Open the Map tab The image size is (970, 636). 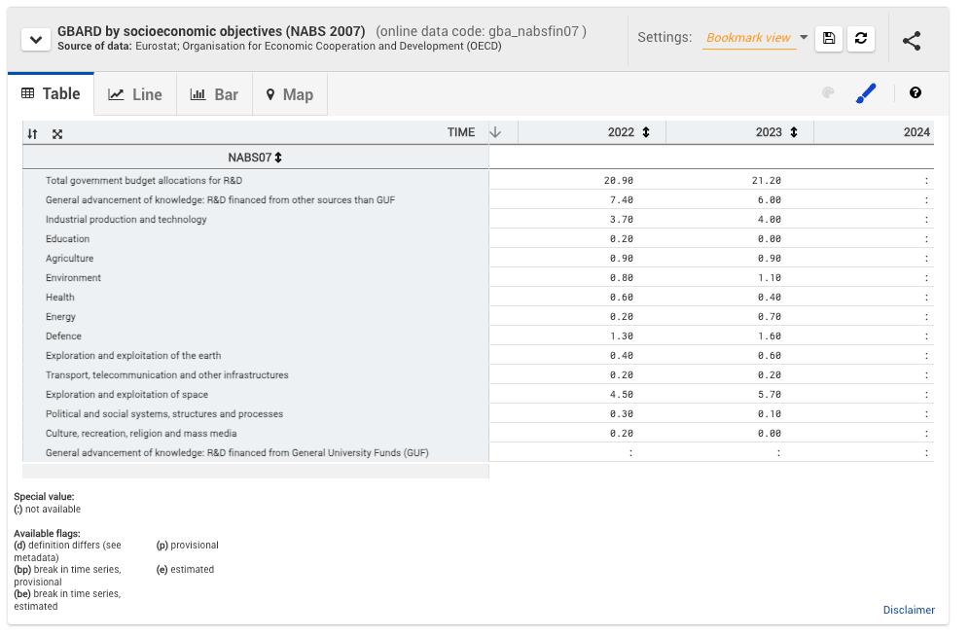[289, 94]
